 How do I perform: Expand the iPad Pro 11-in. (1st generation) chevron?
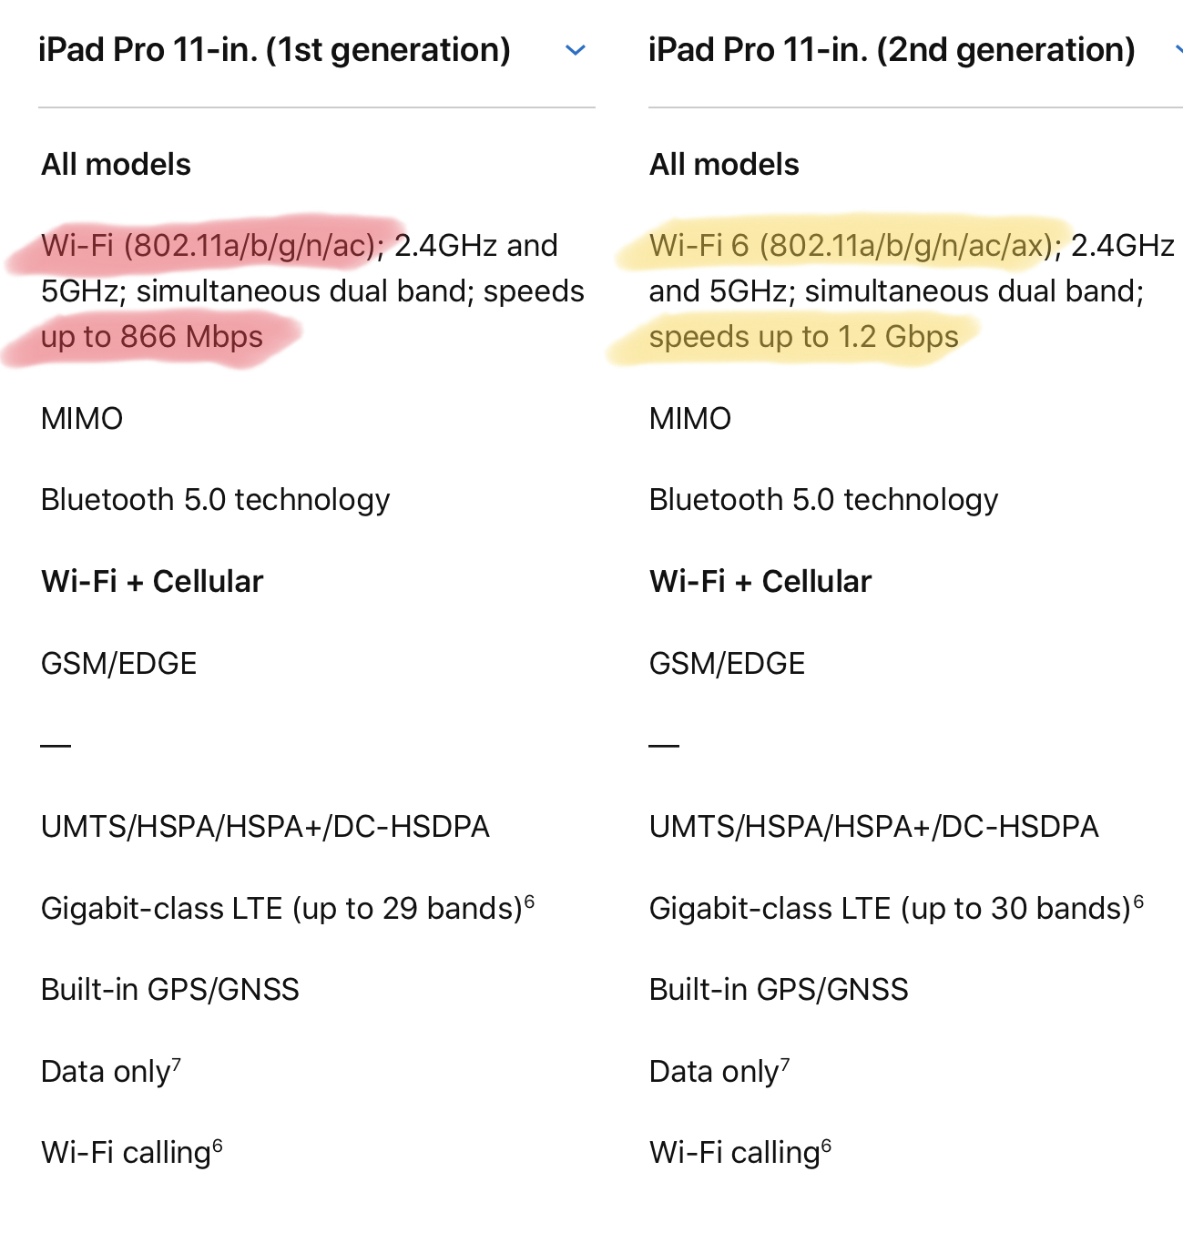pyautogui.click(x=576, y=50)
